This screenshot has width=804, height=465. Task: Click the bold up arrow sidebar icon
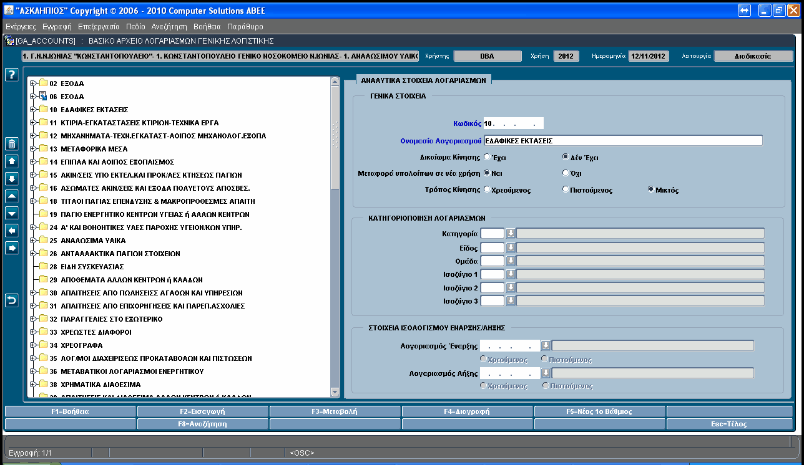[x=11, y=161]
